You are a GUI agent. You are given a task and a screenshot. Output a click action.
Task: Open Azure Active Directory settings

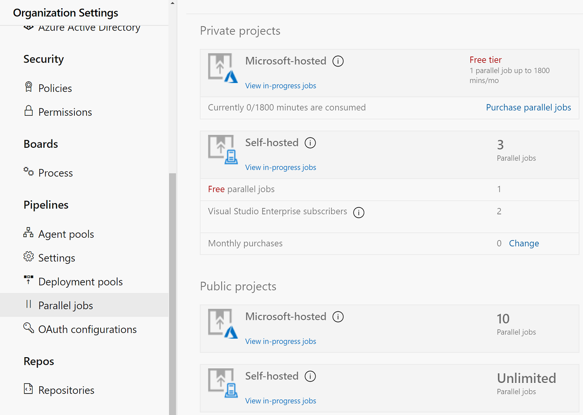(89, 28)
